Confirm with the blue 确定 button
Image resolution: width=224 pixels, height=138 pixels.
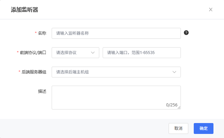[204, 128]
